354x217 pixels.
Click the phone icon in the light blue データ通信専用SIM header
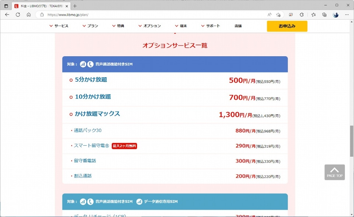click(91, 202)
